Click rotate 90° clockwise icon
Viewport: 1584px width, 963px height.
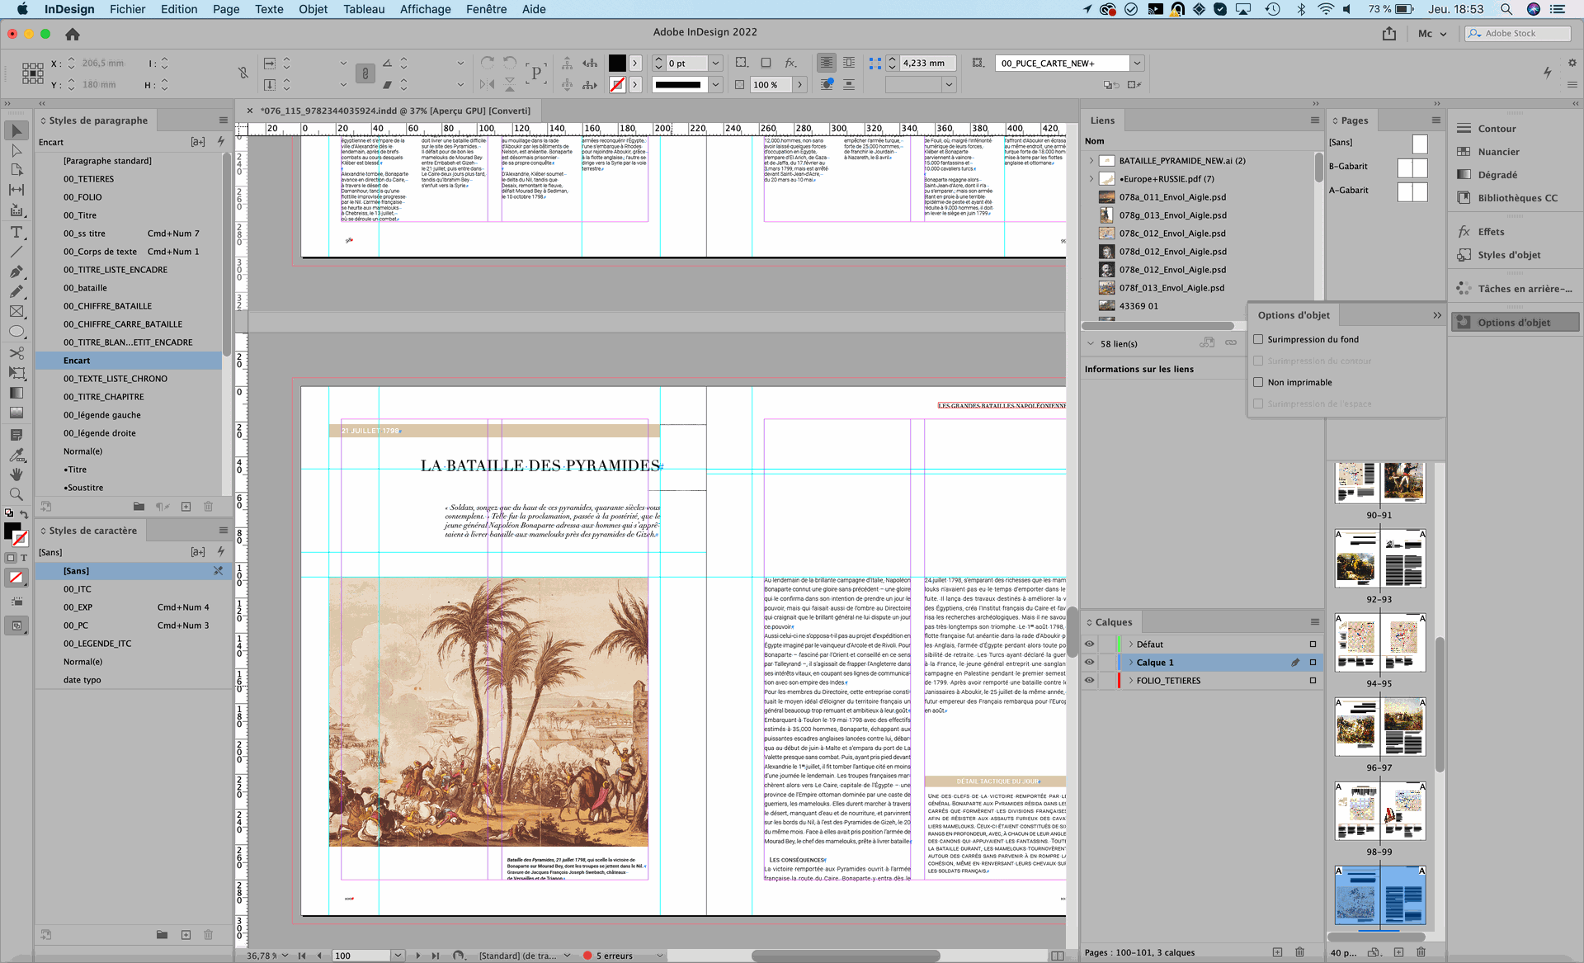tap(488, 63)
